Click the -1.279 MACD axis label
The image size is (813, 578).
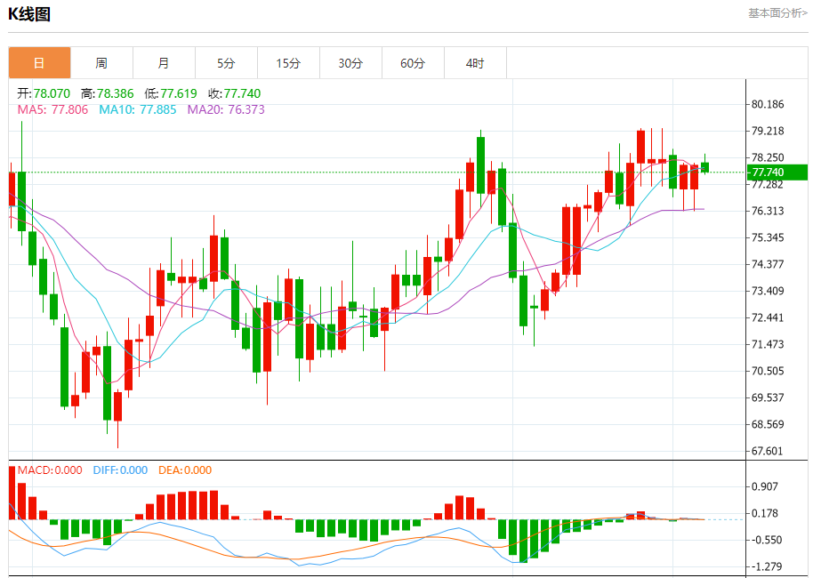coord(767,566)
